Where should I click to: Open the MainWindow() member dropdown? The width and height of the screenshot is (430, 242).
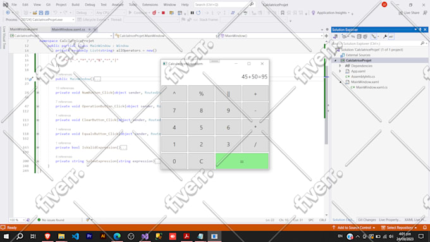click(272, 35)
